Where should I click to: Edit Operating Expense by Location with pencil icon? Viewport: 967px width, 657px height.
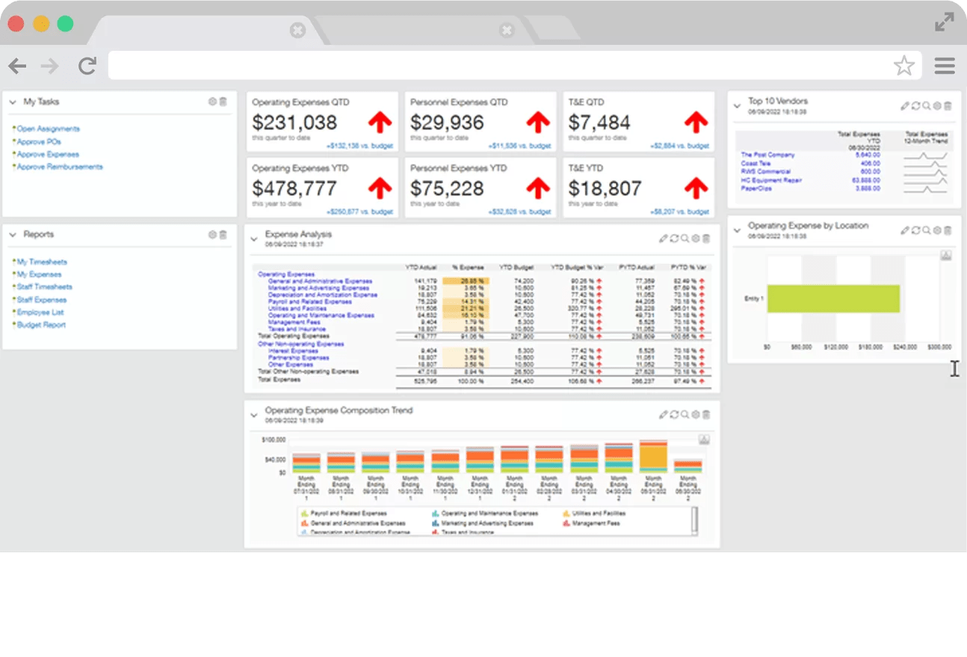point(905,230)
